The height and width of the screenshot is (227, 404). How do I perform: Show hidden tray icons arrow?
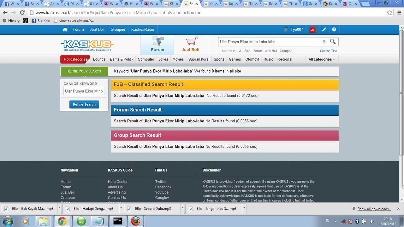[336, 221]
